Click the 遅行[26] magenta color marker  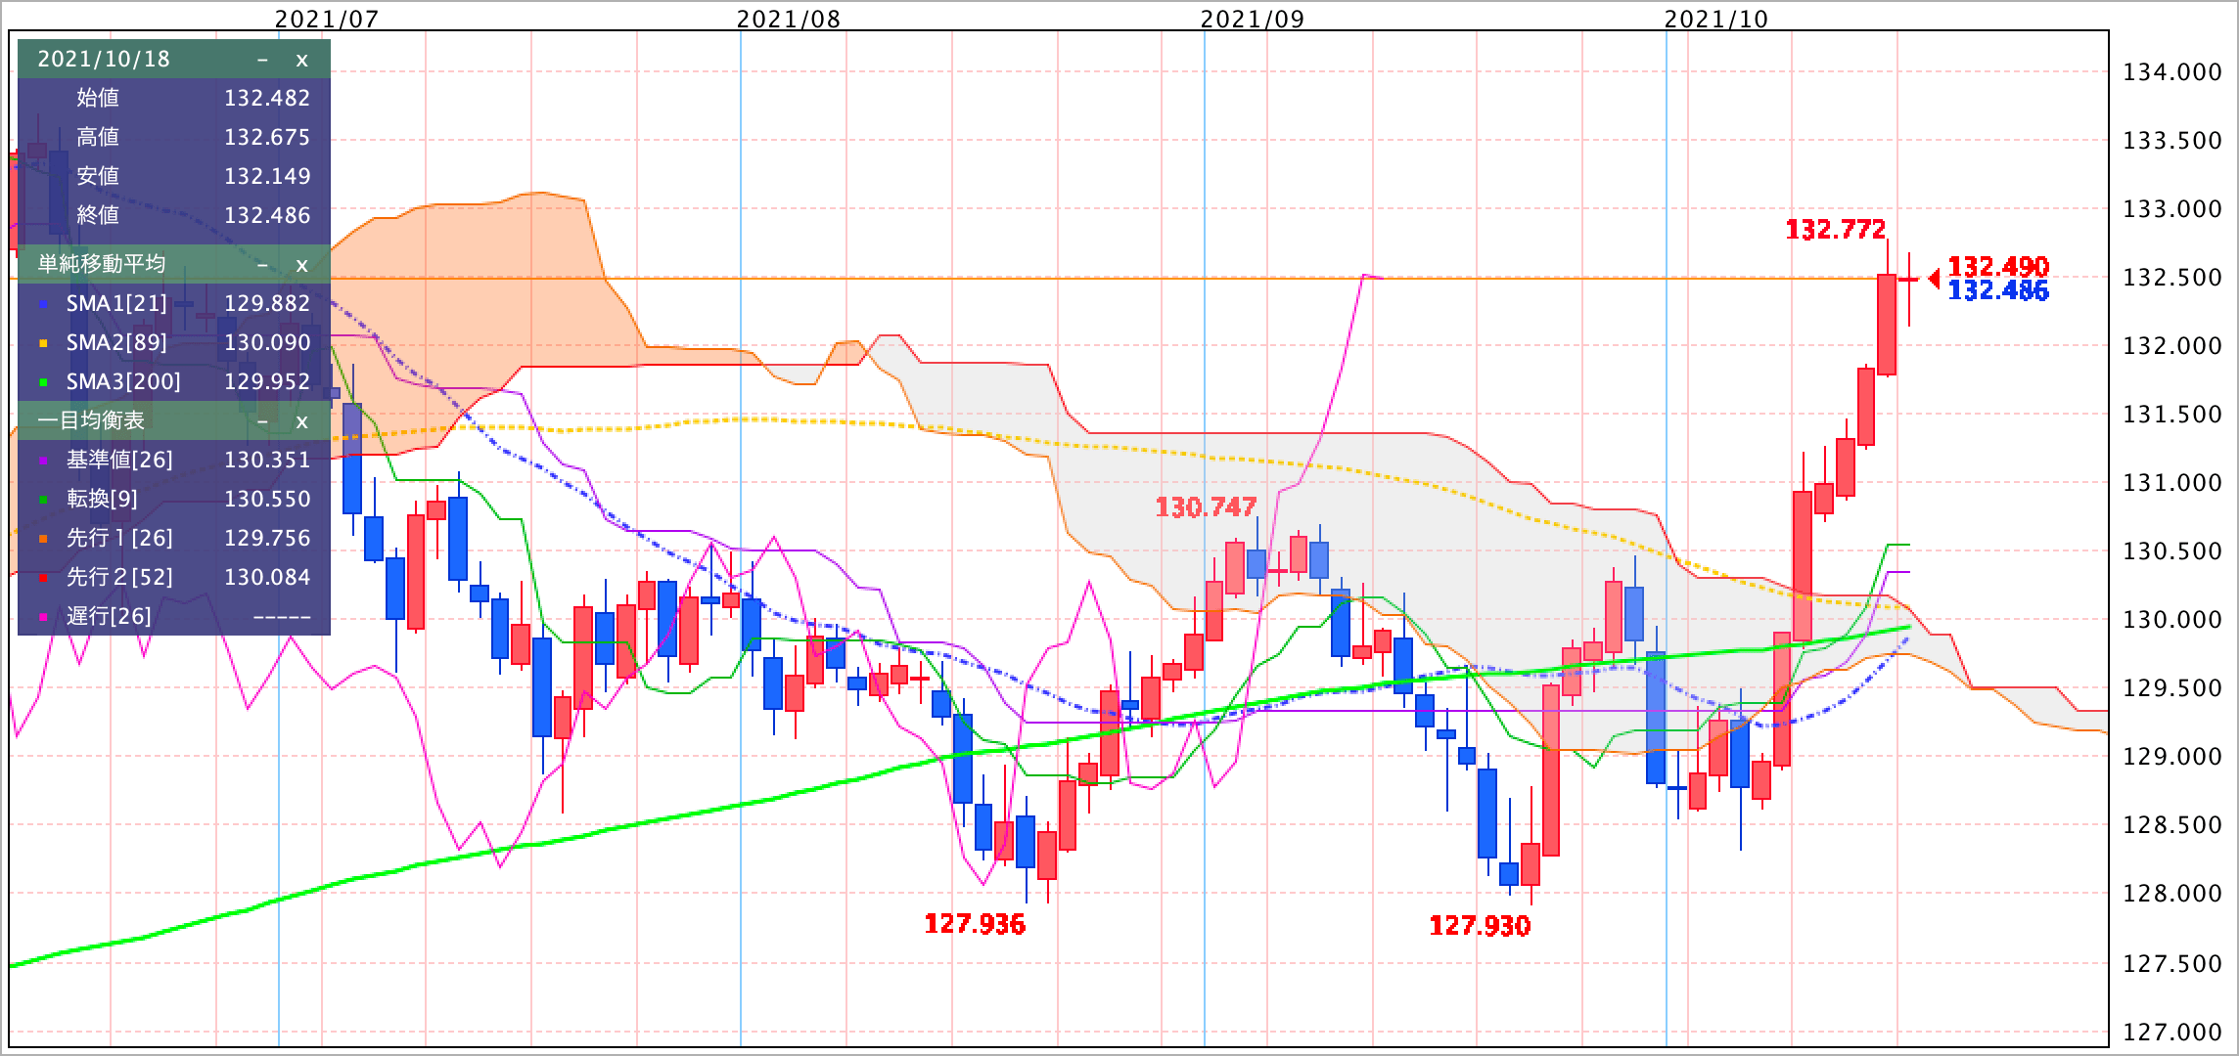(42, 618)
